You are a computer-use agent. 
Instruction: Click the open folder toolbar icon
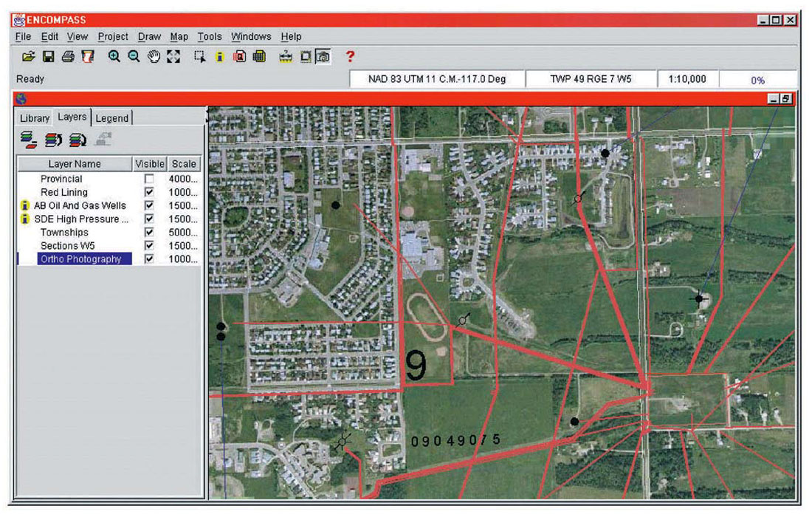(x=29, y=56)
